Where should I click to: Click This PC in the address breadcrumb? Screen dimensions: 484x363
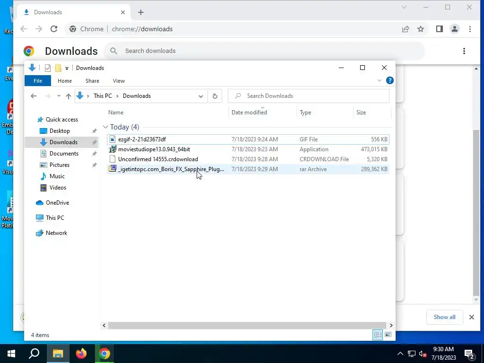[x=103, y=96]
